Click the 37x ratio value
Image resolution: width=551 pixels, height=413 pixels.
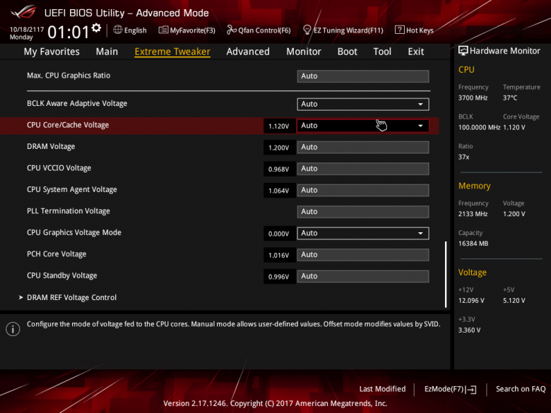point(464,157)
